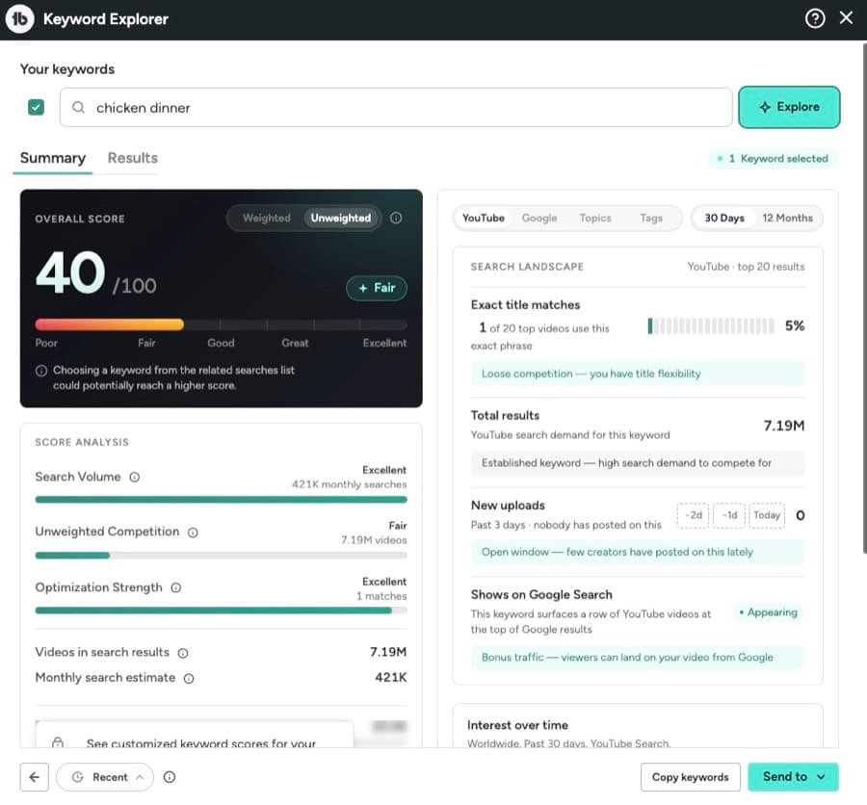Select the Tags tab
867x805 pixels.
coord(651,218)
